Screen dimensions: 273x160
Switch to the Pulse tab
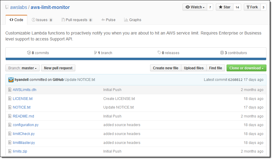click(x=108, y=20)
